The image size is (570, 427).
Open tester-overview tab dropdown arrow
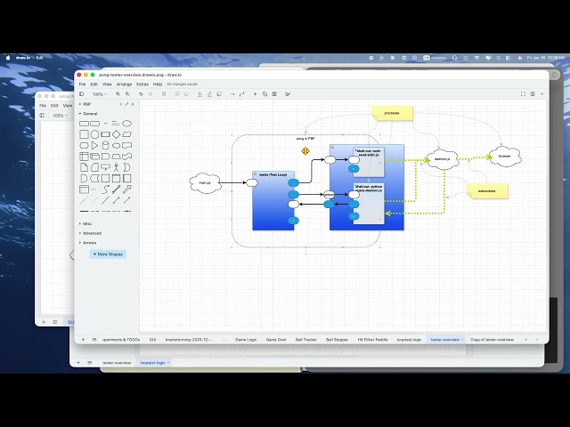pos(462,340)
